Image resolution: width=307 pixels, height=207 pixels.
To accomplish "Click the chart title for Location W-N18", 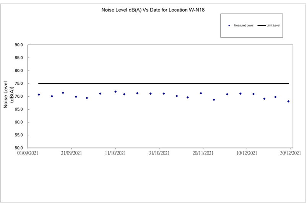I will pos(153,9).
